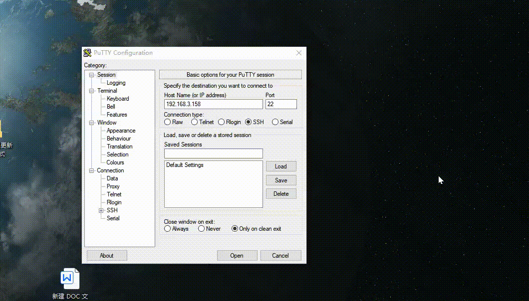Collapse the Connection tree node
Image resolution: width=529 pixels, height=301 pixels.
[91, 170]
